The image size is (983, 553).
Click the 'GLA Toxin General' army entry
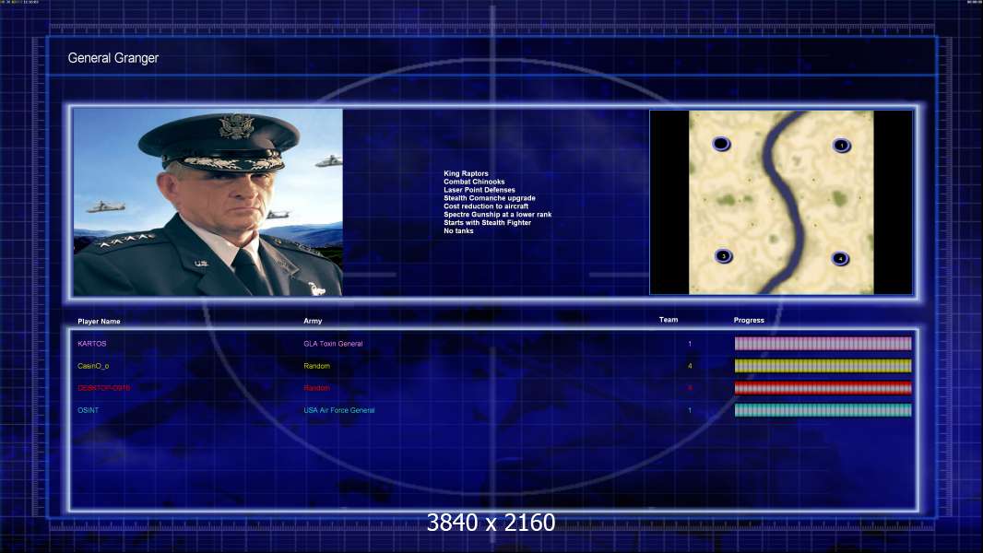point(333,344)
